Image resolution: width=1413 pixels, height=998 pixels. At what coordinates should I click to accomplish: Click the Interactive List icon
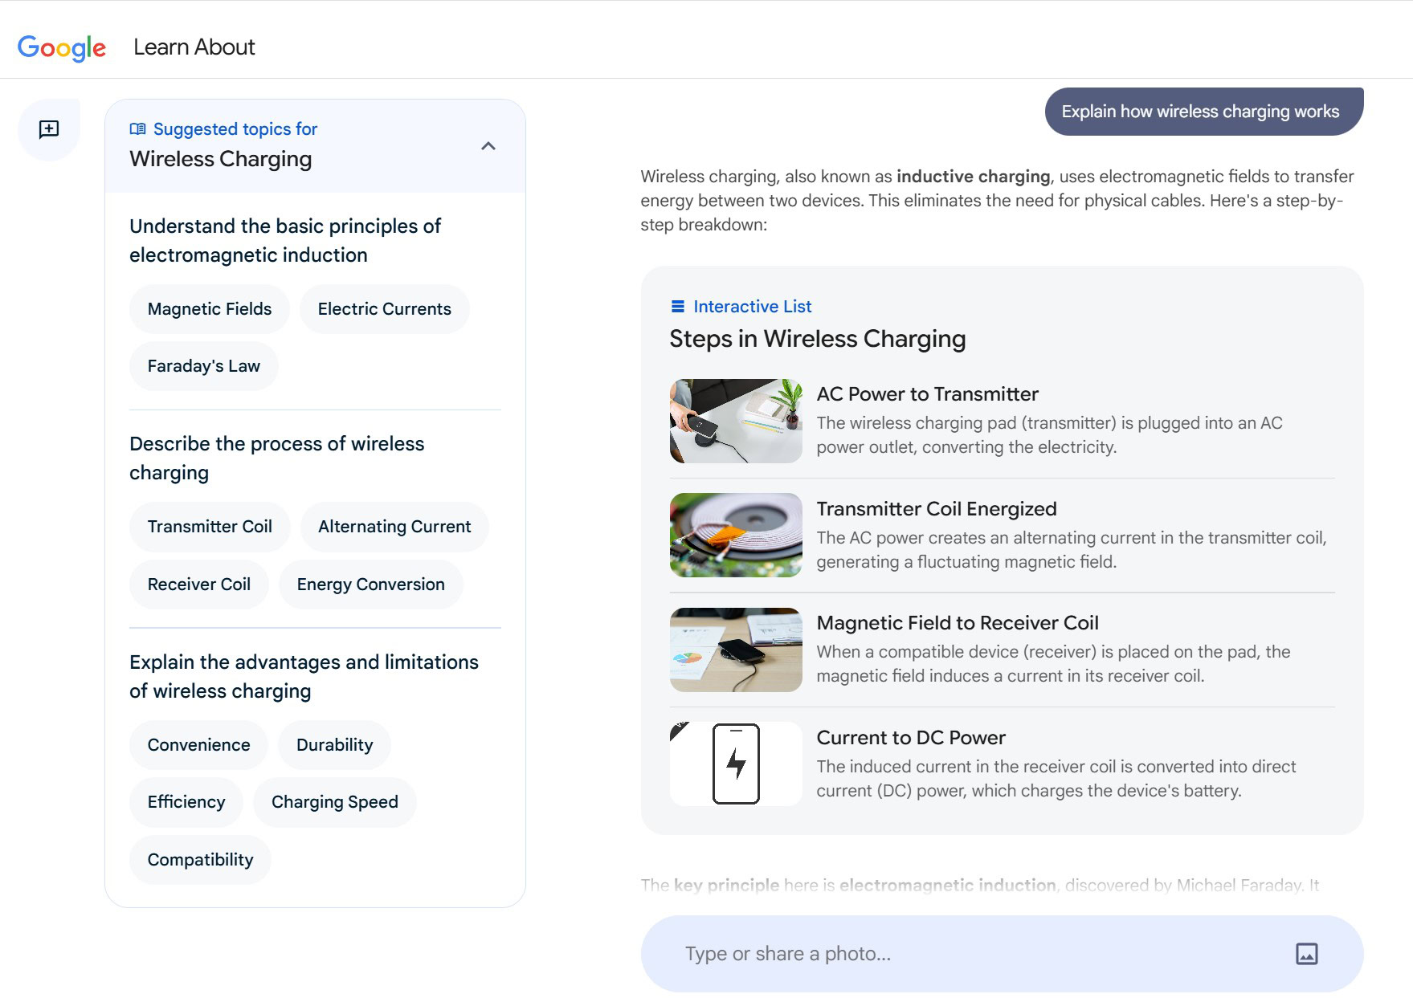tap(678, 307)
